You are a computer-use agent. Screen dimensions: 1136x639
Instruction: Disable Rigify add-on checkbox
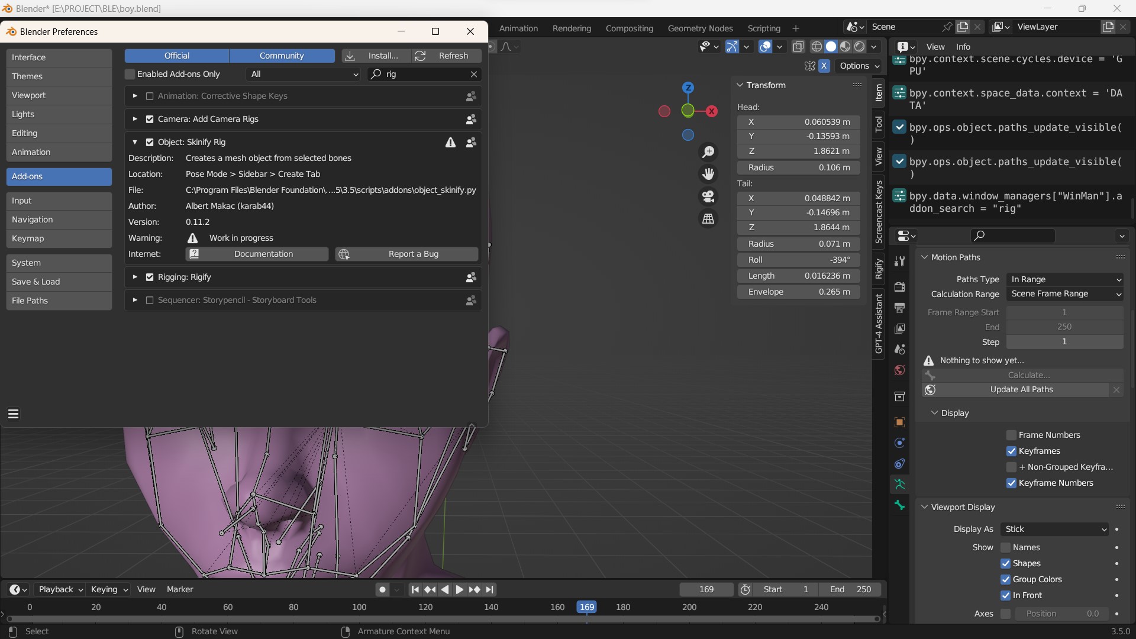(x=150, y=277)
